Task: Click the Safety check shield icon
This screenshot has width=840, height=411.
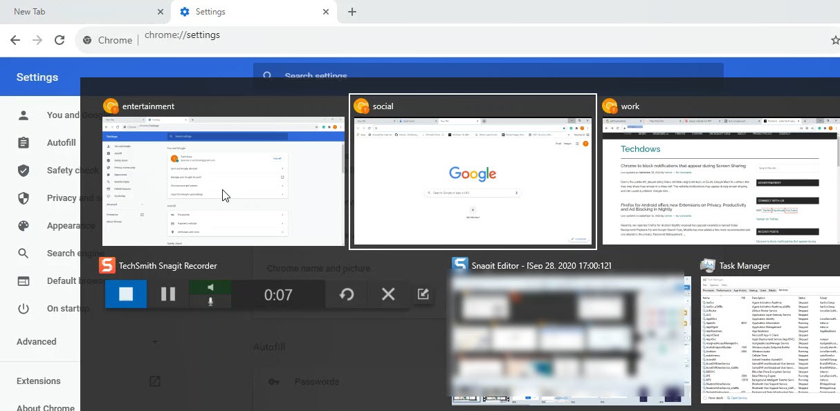Action: click(x=24, y=170)
